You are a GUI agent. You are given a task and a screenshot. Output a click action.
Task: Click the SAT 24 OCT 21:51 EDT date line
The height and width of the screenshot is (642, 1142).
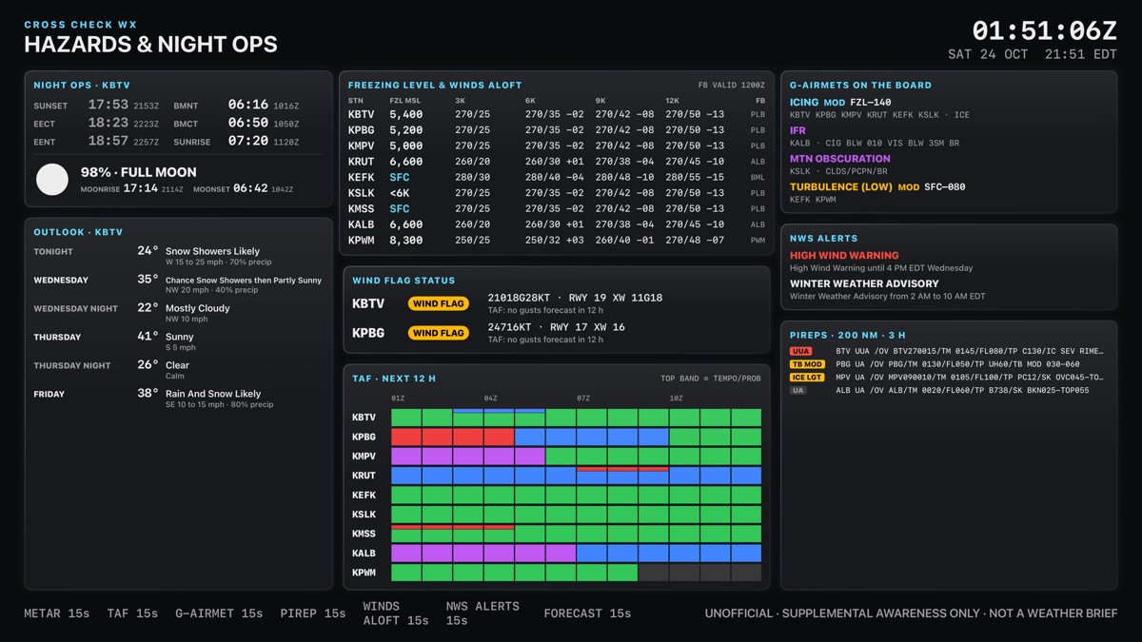1033,55
